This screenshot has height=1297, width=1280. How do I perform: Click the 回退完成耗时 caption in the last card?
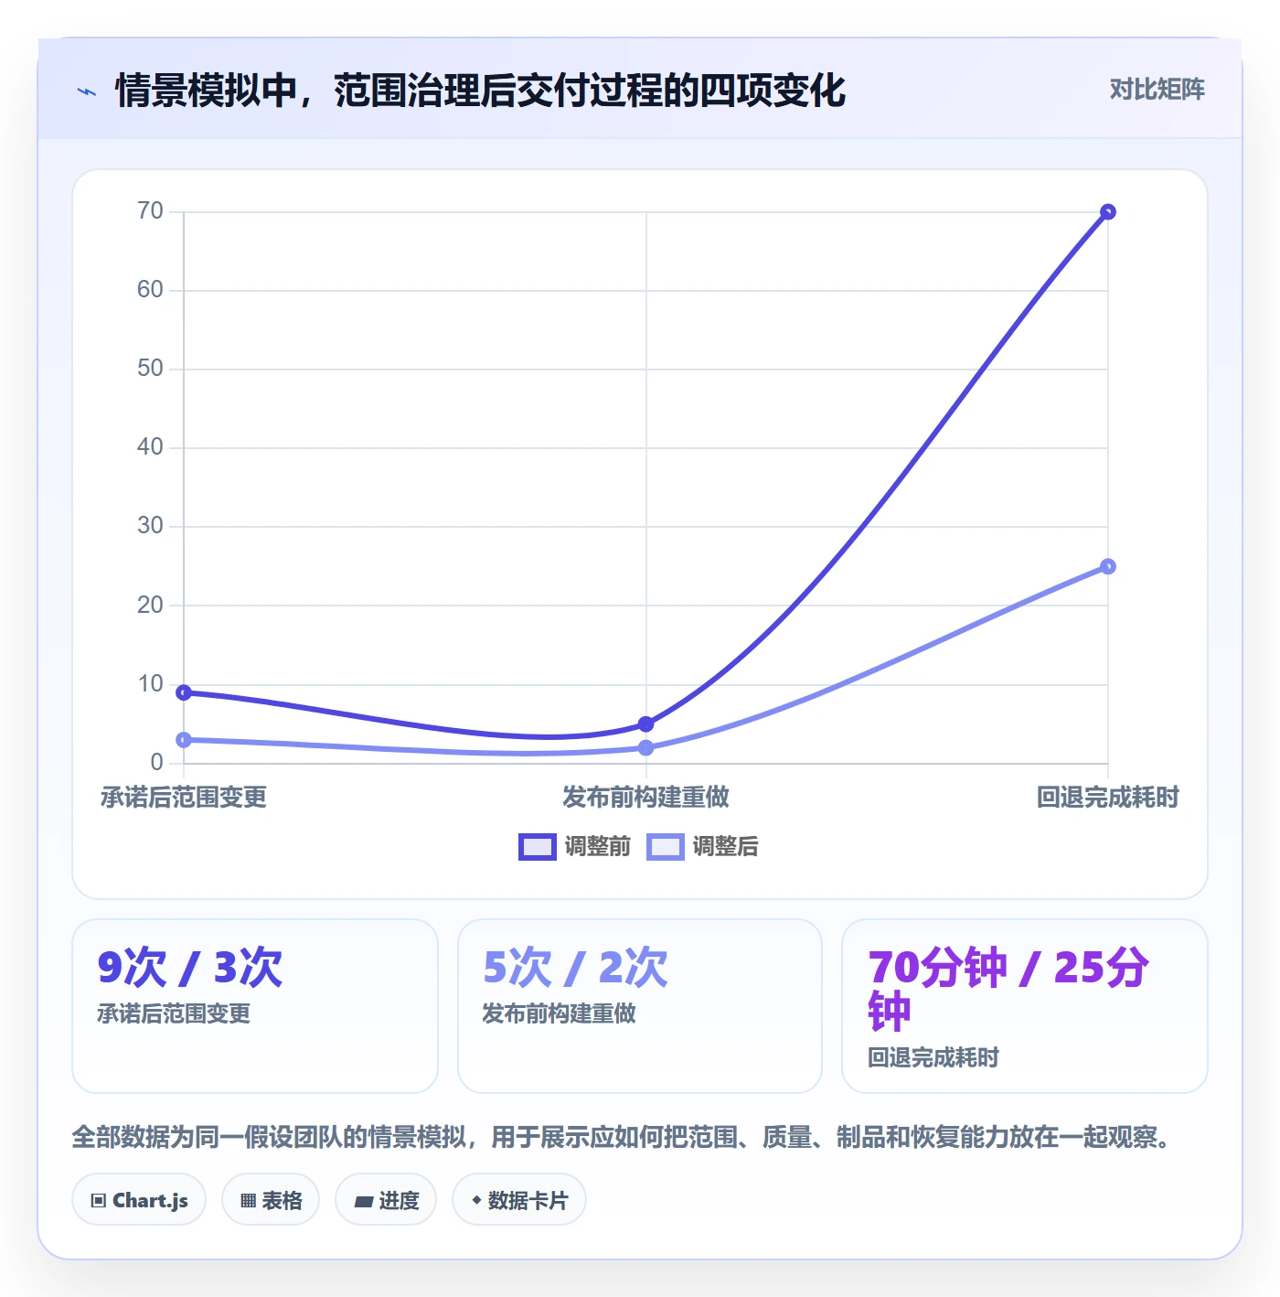933,1057
